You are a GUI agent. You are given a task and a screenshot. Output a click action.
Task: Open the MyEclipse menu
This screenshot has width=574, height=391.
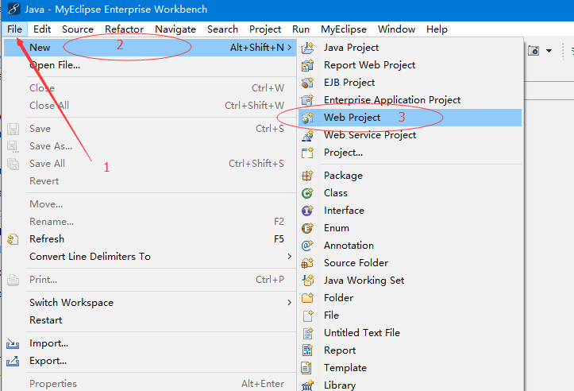pyautogui.click(x=344, y=29)
